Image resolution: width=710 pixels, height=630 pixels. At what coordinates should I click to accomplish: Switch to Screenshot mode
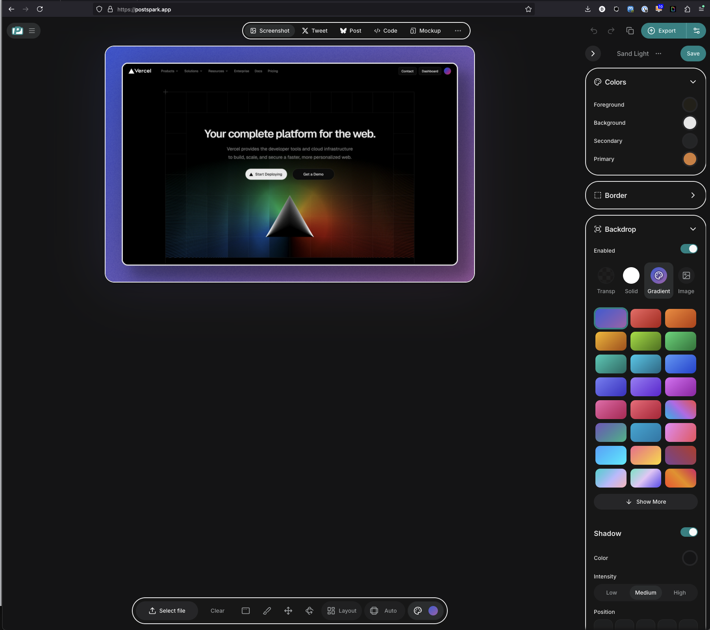pos(270,31)
